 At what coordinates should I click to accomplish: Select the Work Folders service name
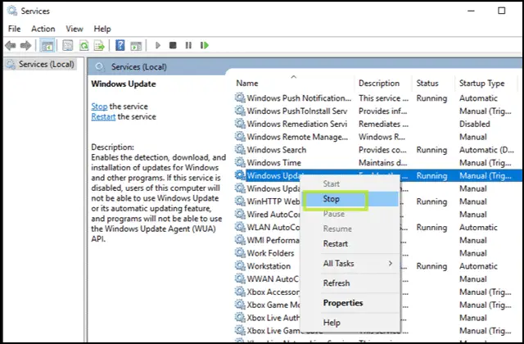tap(270, 253)
